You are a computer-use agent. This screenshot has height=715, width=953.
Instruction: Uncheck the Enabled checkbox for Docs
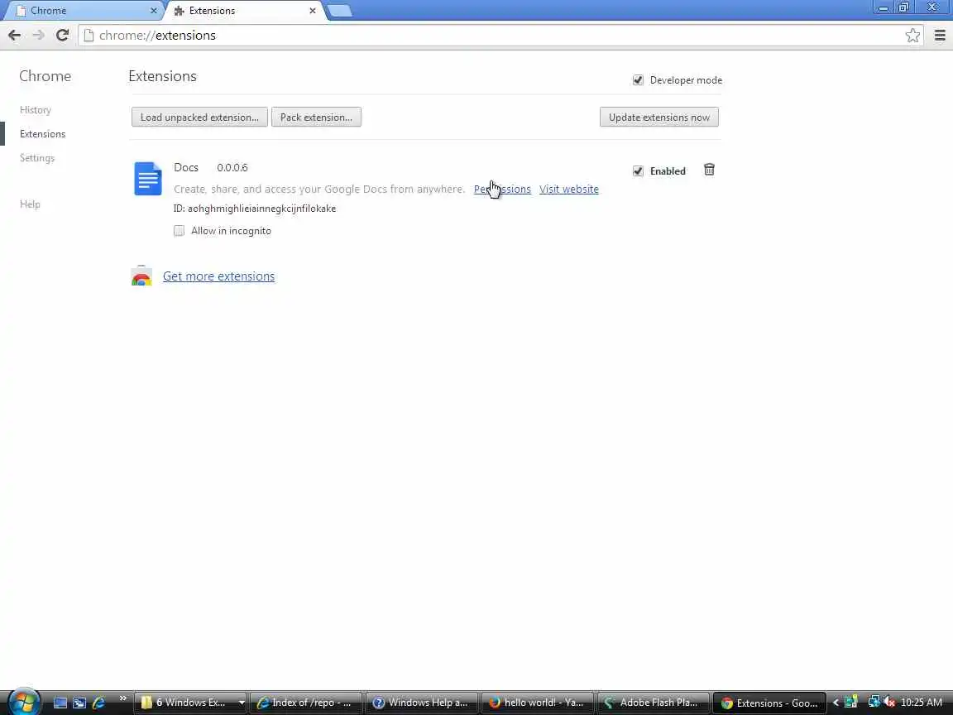[638, 170]
